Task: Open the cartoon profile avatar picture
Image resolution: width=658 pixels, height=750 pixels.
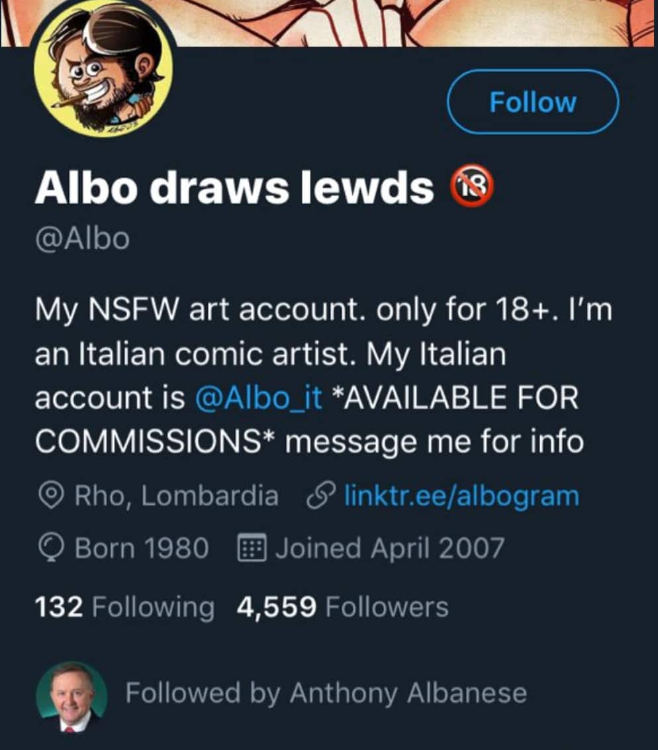Action: 103,74
